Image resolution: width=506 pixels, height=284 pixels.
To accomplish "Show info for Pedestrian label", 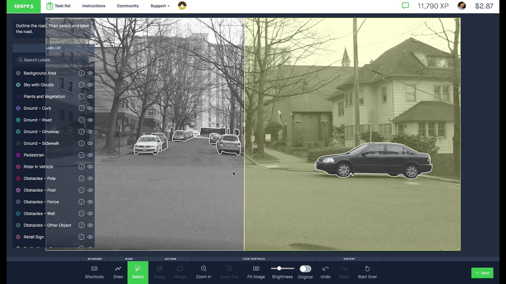I will (x=81, y=155).
